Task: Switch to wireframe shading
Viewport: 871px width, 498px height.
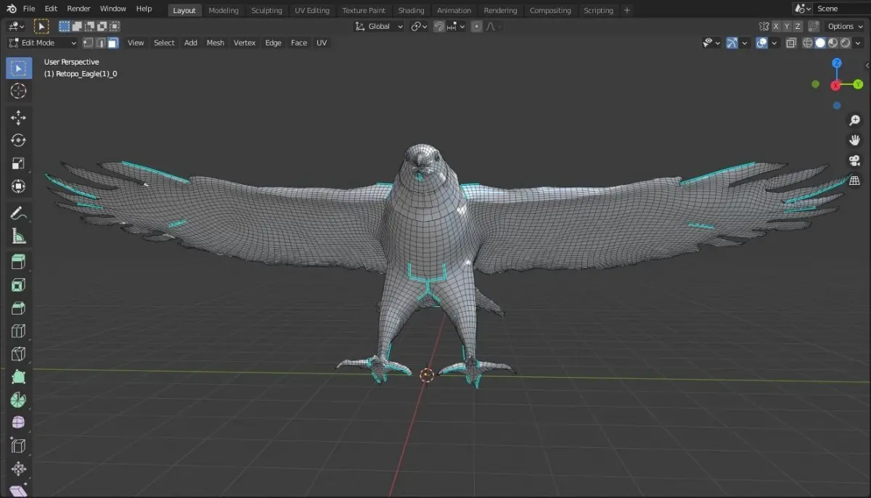Action: [x=808, y=43]
